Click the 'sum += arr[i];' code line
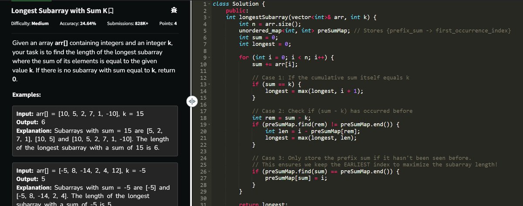The width and height of the screenshot is (523, 206). [275, 64]
